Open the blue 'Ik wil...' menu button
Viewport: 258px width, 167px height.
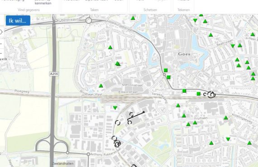pyautogui.click(x=18, y=20)
